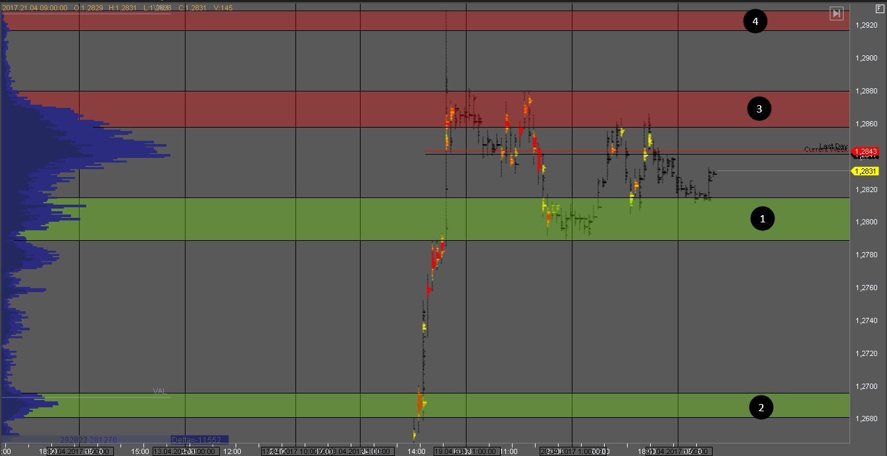Click the OHLC info line at top left
Viewport: 887px width, 456px height.
[86, 8]
